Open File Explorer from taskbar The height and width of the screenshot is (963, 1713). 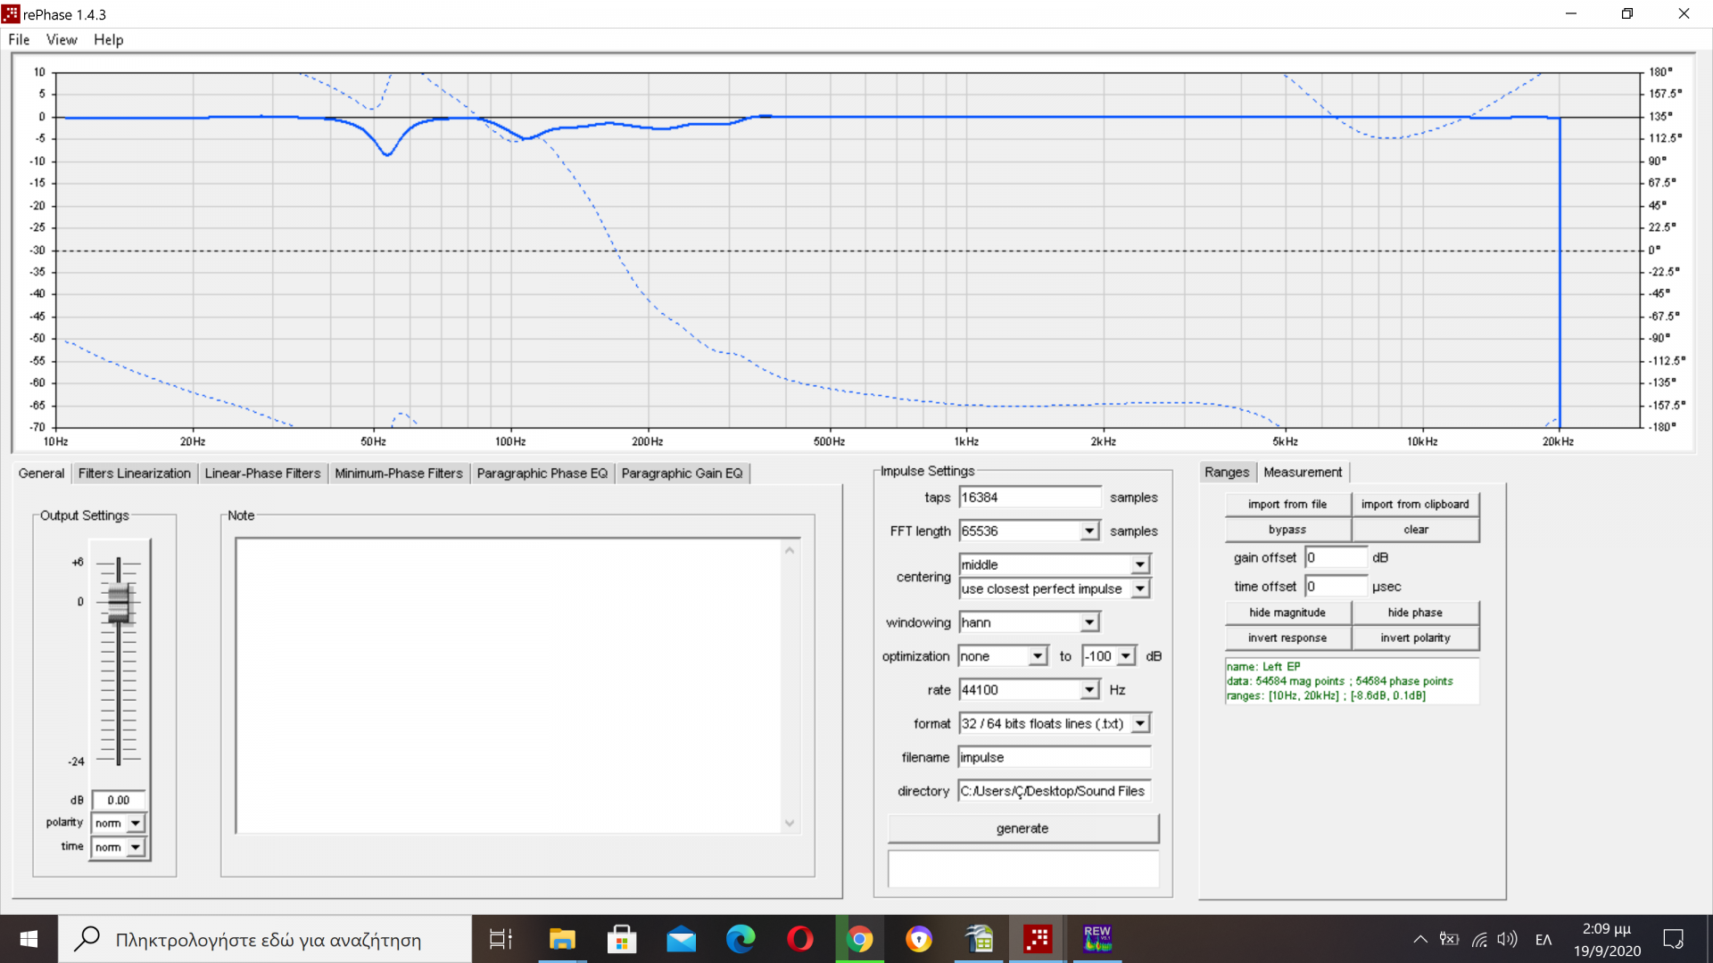coord(562,939)
